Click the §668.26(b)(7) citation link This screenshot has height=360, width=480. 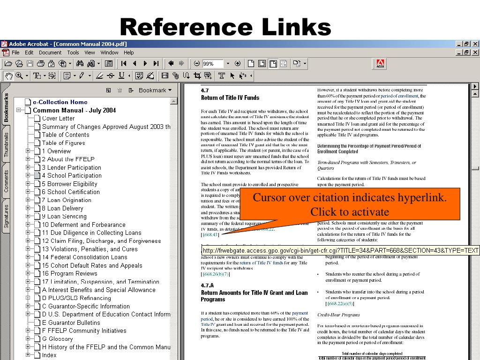pyautogui.click(x=216, y=274)
